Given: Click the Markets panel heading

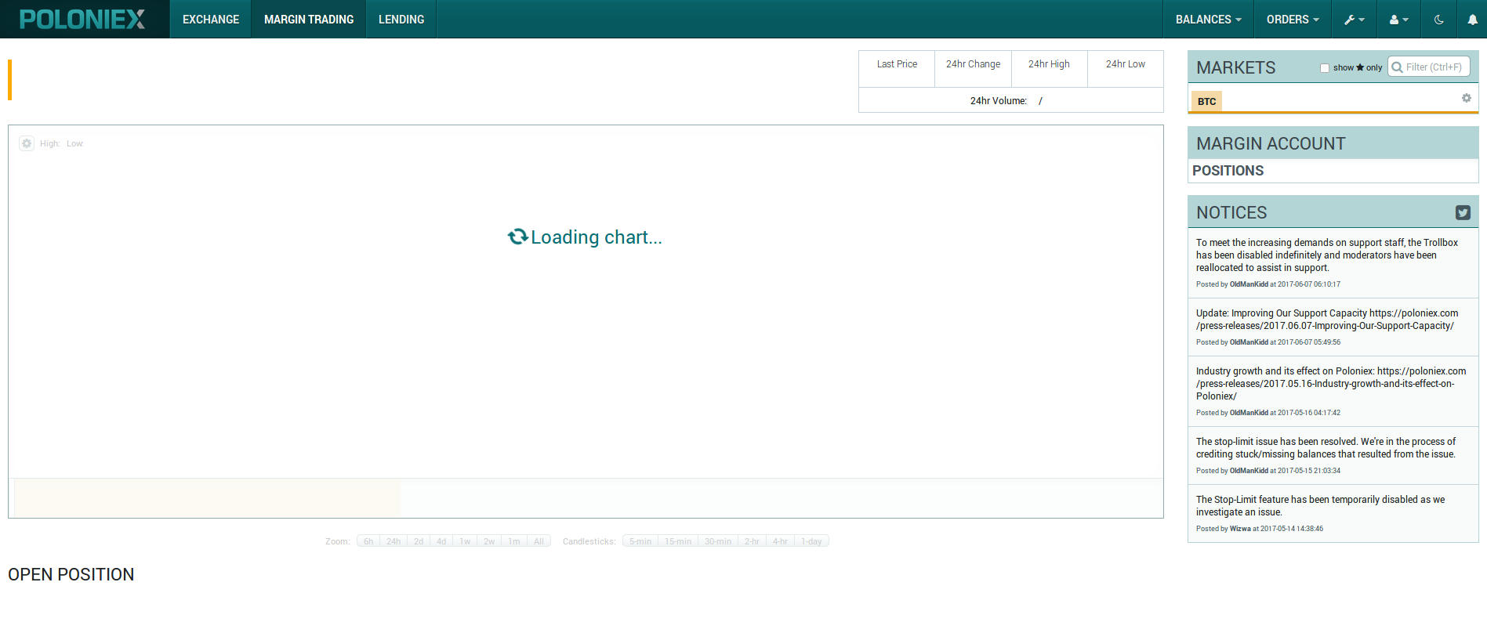Looking at the screenshot, I should [x=1235, y=68].
